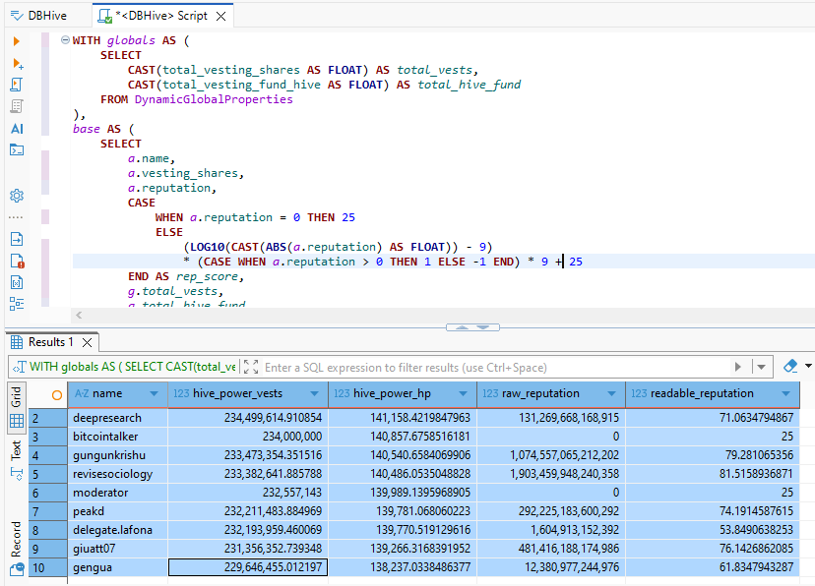Close the Results 1 tab
This screenshot has height=586, width=815.
[88, 342]
